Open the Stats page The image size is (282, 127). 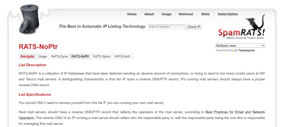[205, 14]
